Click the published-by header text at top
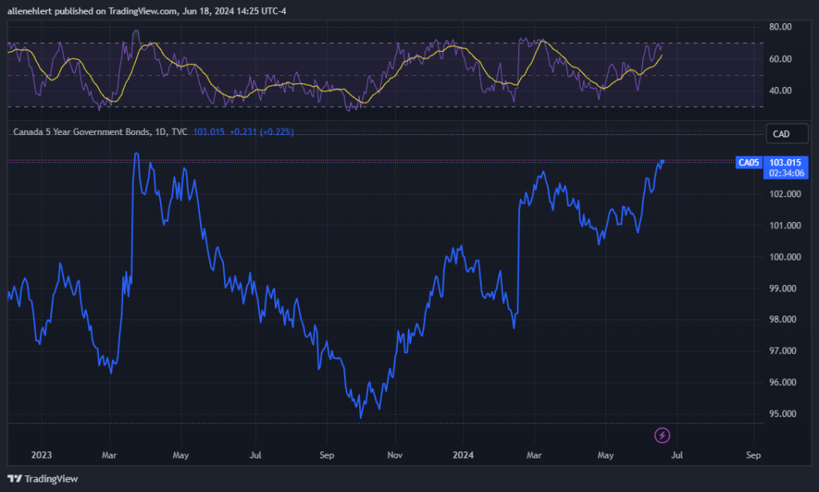The height and width of the screenshot is (492, 819). pos(158,10)
